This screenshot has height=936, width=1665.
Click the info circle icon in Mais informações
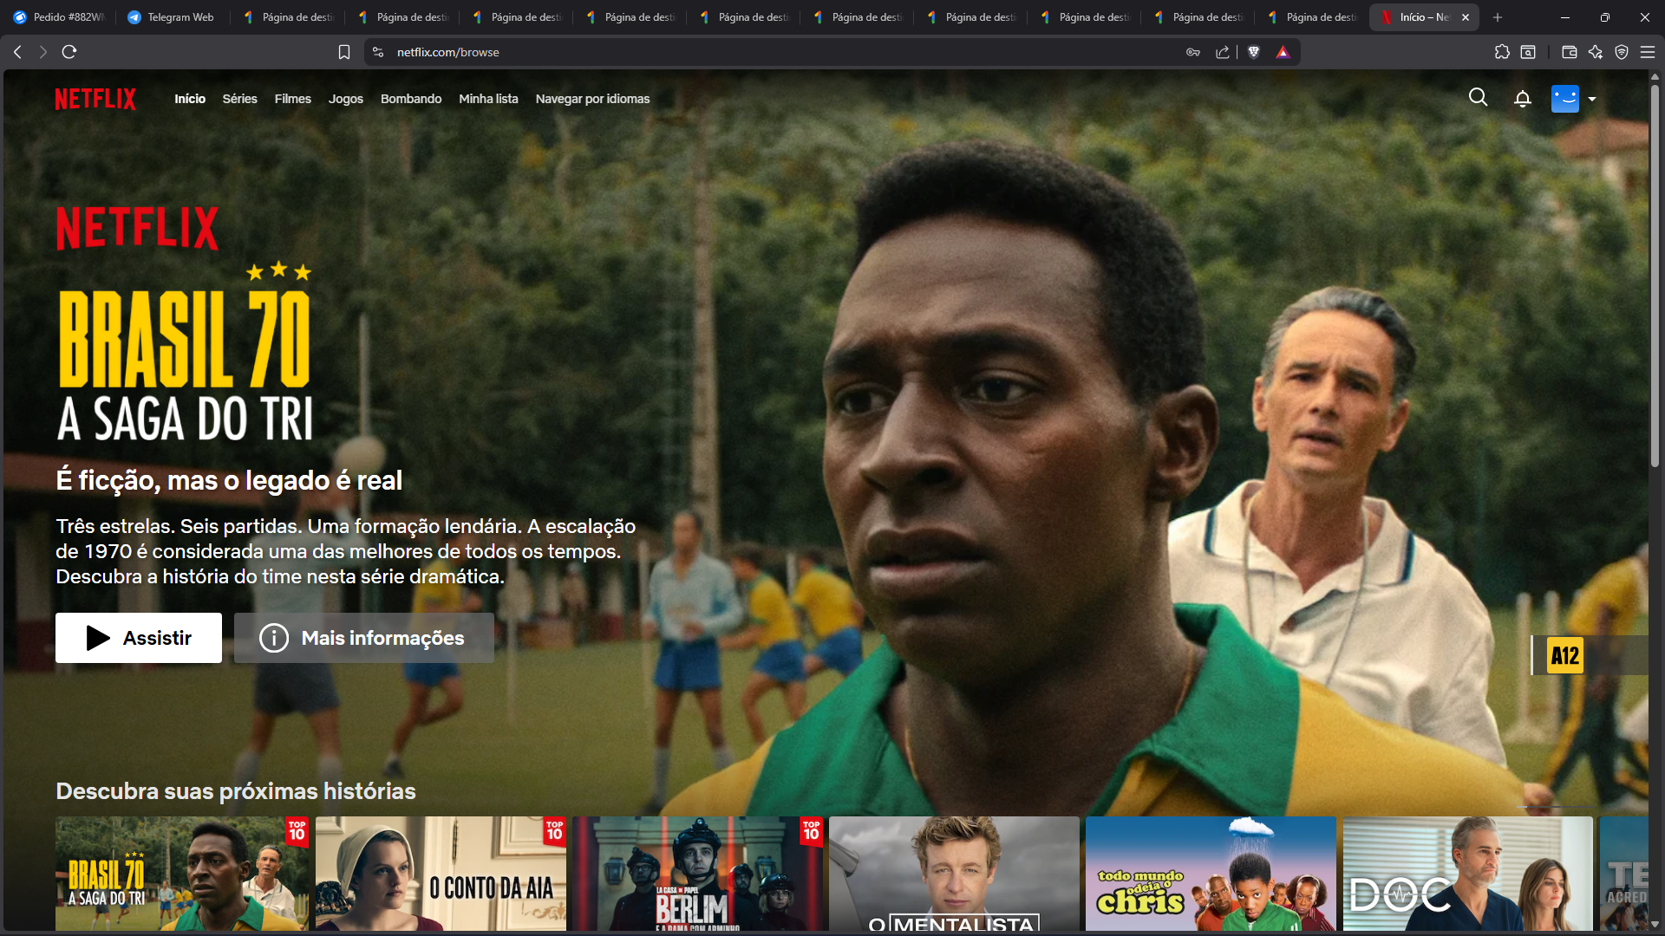pos(274,638)
